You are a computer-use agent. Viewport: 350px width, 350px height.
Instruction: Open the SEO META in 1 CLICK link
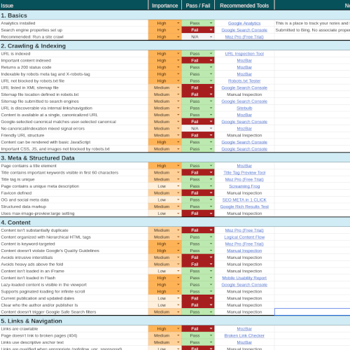pyautogui.click(x=244, y=199)
